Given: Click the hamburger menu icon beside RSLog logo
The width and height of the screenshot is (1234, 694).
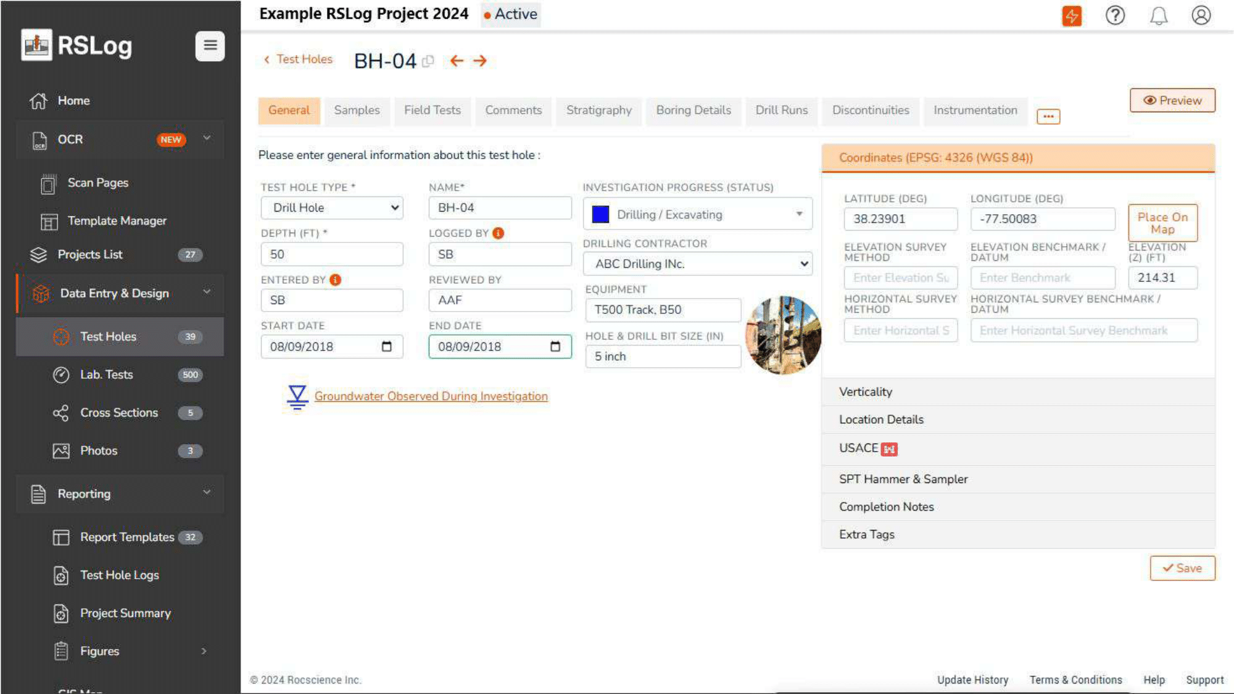Looking at the screenshot, I should tap(210, 46).
